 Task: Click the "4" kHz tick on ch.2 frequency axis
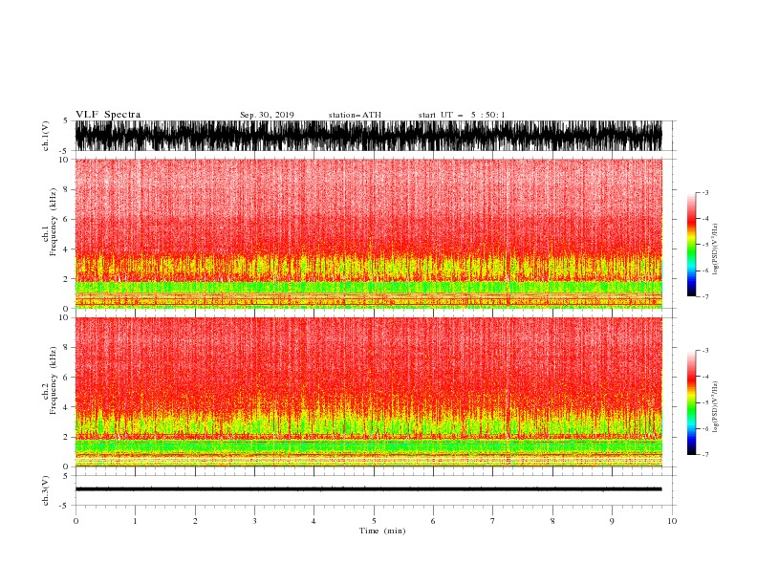click(x=67, y=407)
